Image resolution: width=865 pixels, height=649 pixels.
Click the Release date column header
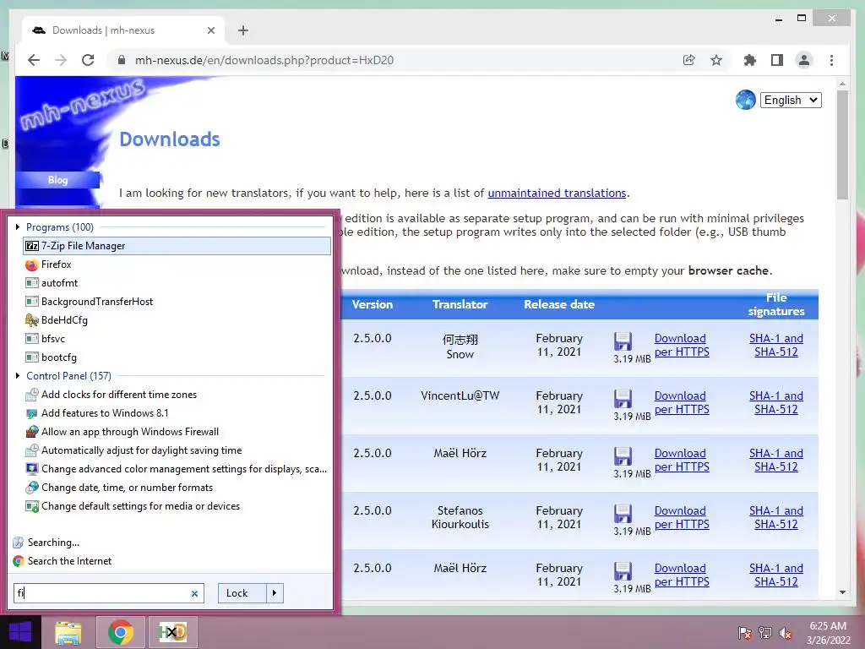[x=559, y=304]
